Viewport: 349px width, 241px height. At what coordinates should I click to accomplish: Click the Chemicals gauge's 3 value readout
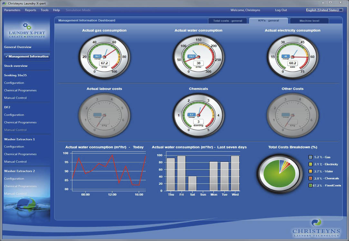click(199, 121)
